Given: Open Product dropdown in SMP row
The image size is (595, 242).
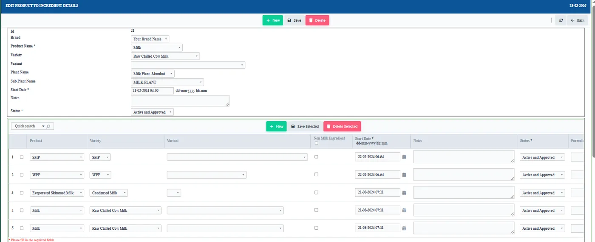Looking at the screenshot, I should (57, 157).
